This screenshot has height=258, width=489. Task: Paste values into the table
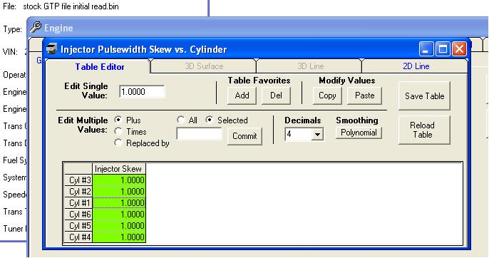coord(364,96)
